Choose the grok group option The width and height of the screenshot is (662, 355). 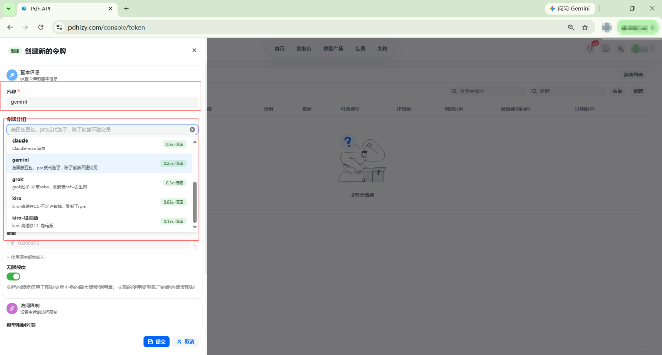(99, 183)
